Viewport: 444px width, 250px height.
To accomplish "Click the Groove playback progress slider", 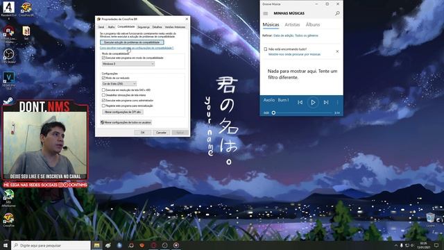I will pyautogui.click(x=303, y=112).
